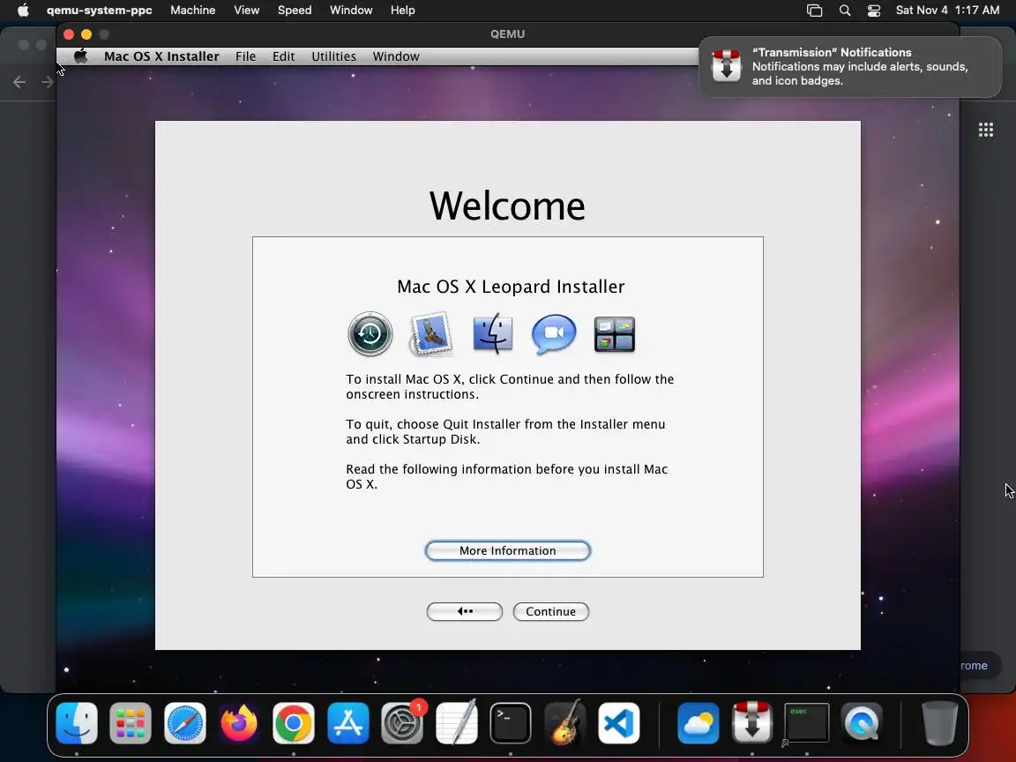
Task: Click the go back arrow button
Action: [465, 612]
